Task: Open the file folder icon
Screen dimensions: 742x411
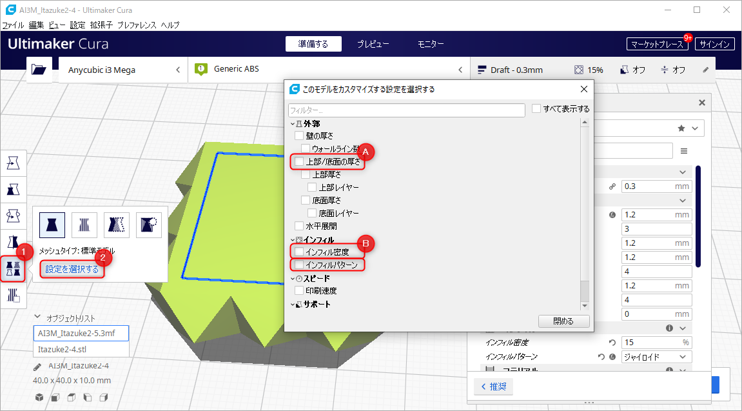Action: click(39, 70)
